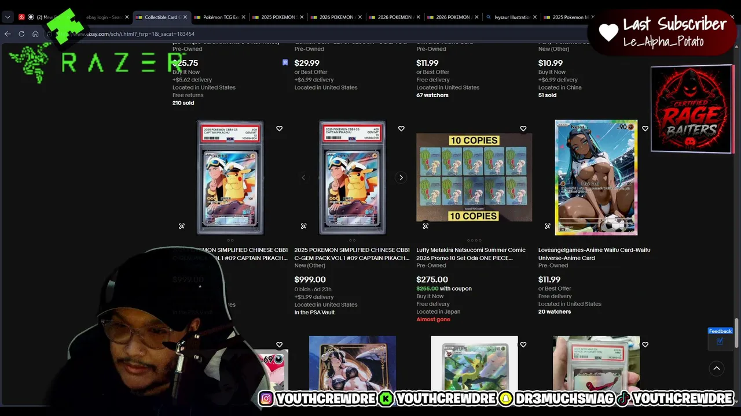Click the '67 watchers' text

[432, 95]
